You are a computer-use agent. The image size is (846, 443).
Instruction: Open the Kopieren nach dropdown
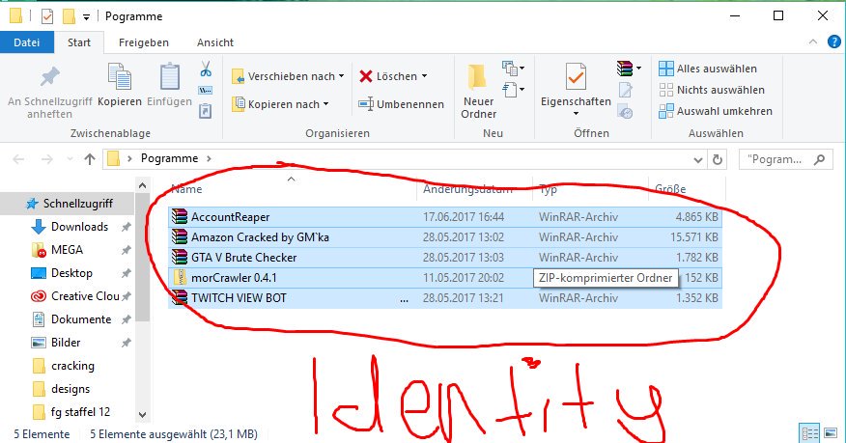pos(281,104)
